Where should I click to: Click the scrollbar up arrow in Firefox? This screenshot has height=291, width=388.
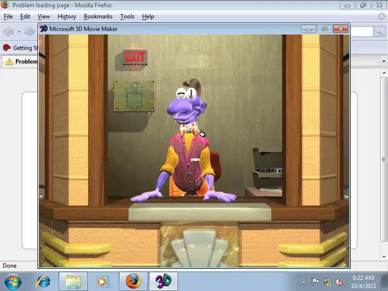point(384,73)
